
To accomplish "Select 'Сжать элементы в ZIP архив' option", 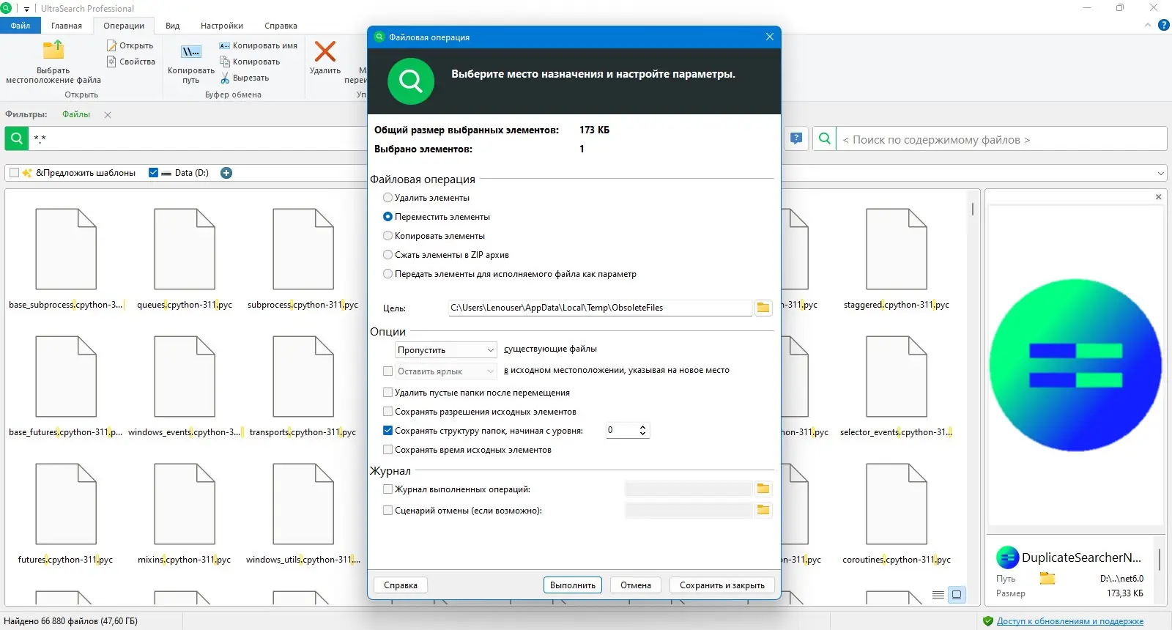I will pos(388,255).
